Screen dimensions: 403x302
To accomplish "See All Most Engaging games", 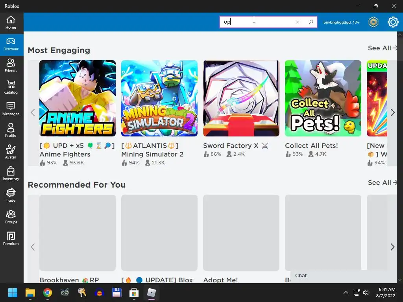I will tap(382, 48).
